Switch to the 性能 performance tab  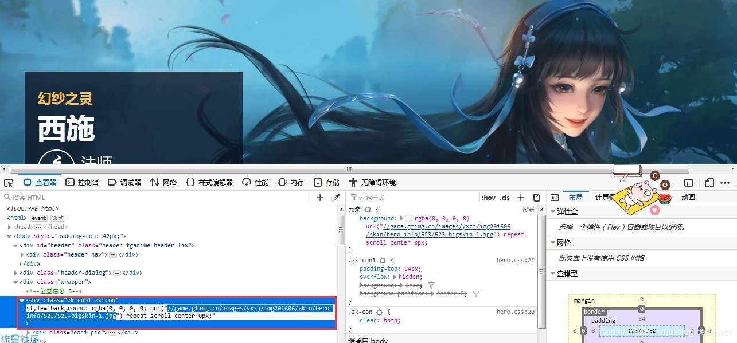click(255, 182)
